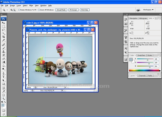Switch to the Histogram tab

click(143, 18)
